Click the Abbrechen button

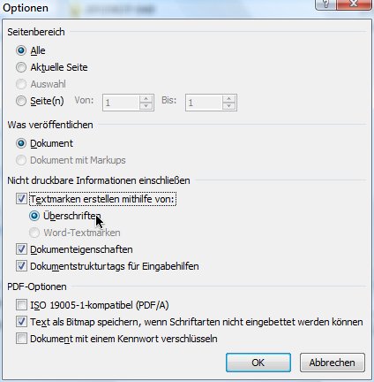coord(333,363)
